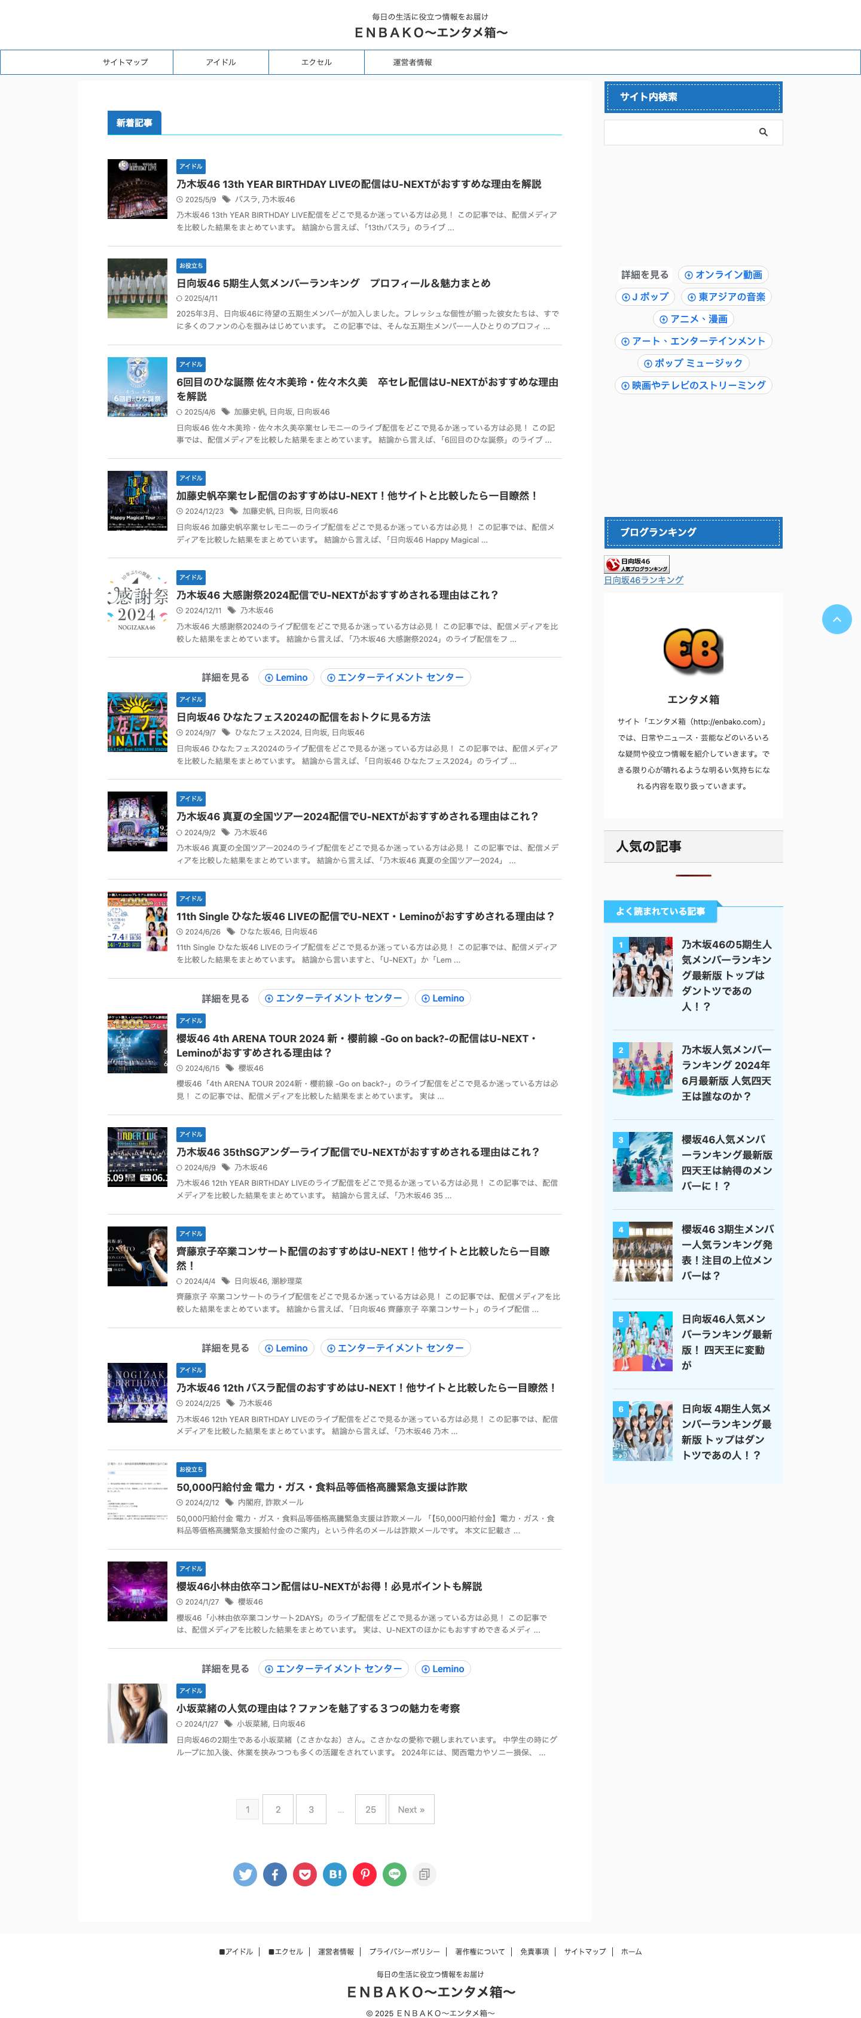Image resolution: width=861 pixels, height=2018 pixels.
Task: Click header site title ENBAKO〜エンタメ箱〜
Action: coord(430,32)
